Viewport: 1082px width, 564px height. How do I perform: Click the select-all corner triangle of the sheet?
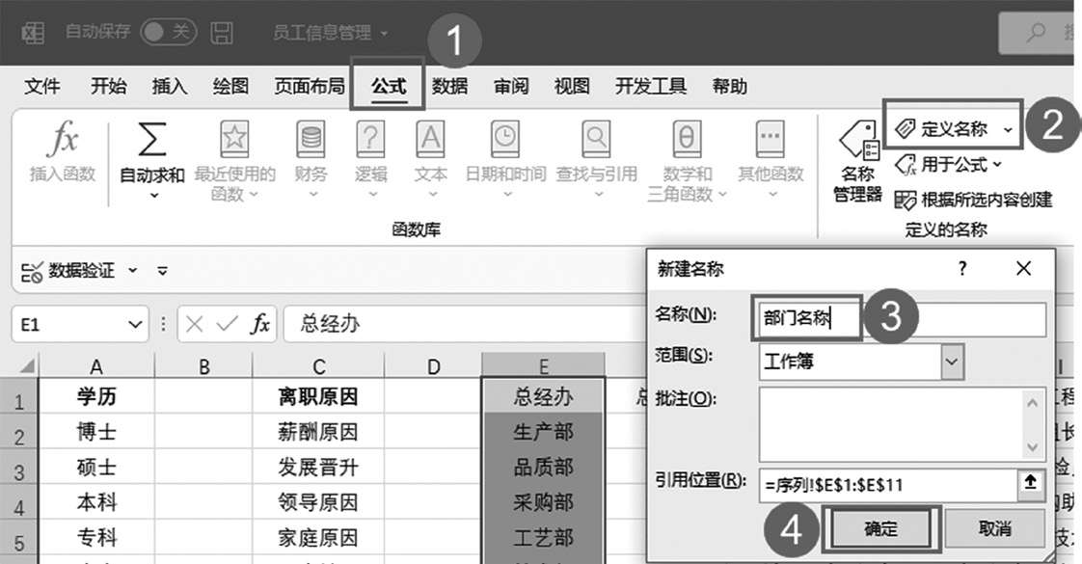pos(26,364)
